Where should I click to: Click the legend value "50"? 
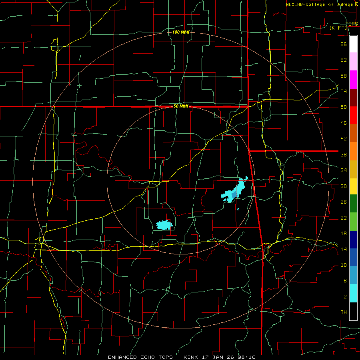click(x=344, y=107)
